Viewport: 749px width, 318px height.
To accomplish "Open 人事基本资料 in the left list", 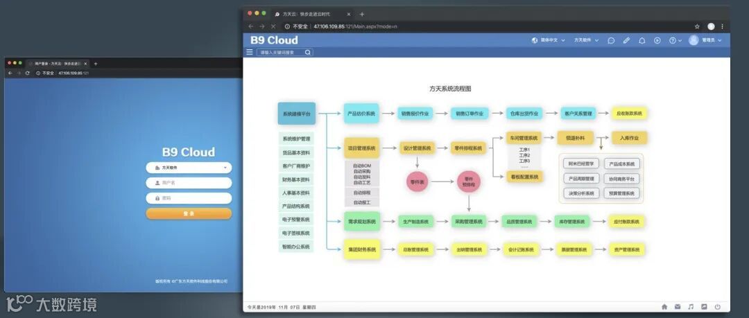I will tap(296, 193).
